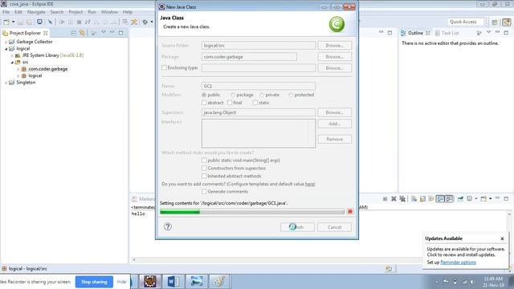The width and height of the screenshot is (514, 289).
Task: Collapse the src folder node
Action: (x=12, y=63)
